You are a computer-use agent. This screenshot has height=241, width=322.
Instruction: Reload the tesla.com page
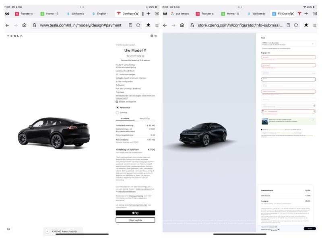(x=138, y=25)
